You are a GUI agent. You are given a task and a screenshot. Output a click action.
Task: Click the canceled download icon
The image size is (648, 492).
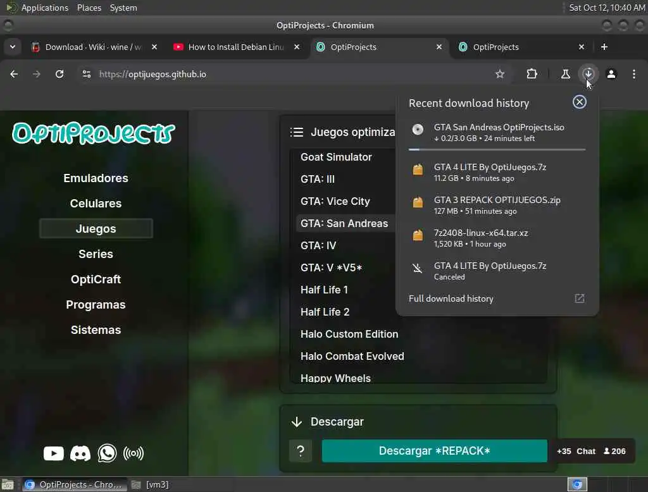418,268
